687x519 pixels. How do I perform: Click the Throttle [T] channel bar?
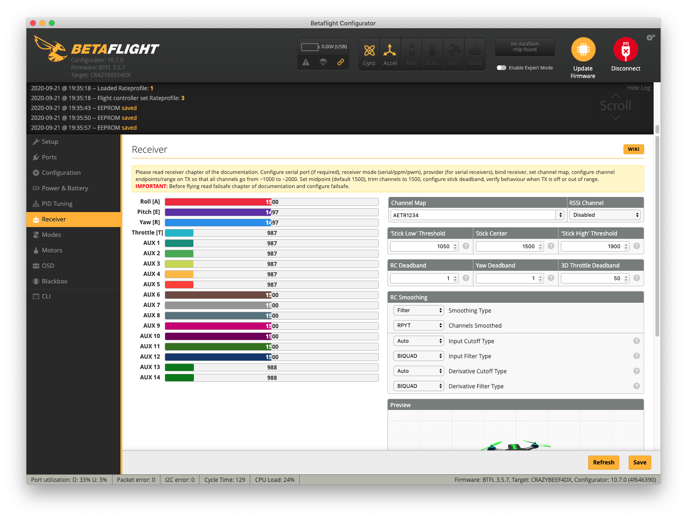pyautogui.click(x=272, y=233)
